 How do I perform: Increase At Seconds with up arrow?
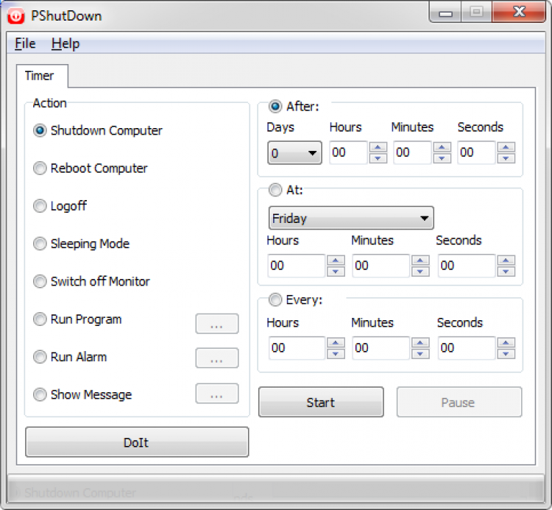[506, 261]
